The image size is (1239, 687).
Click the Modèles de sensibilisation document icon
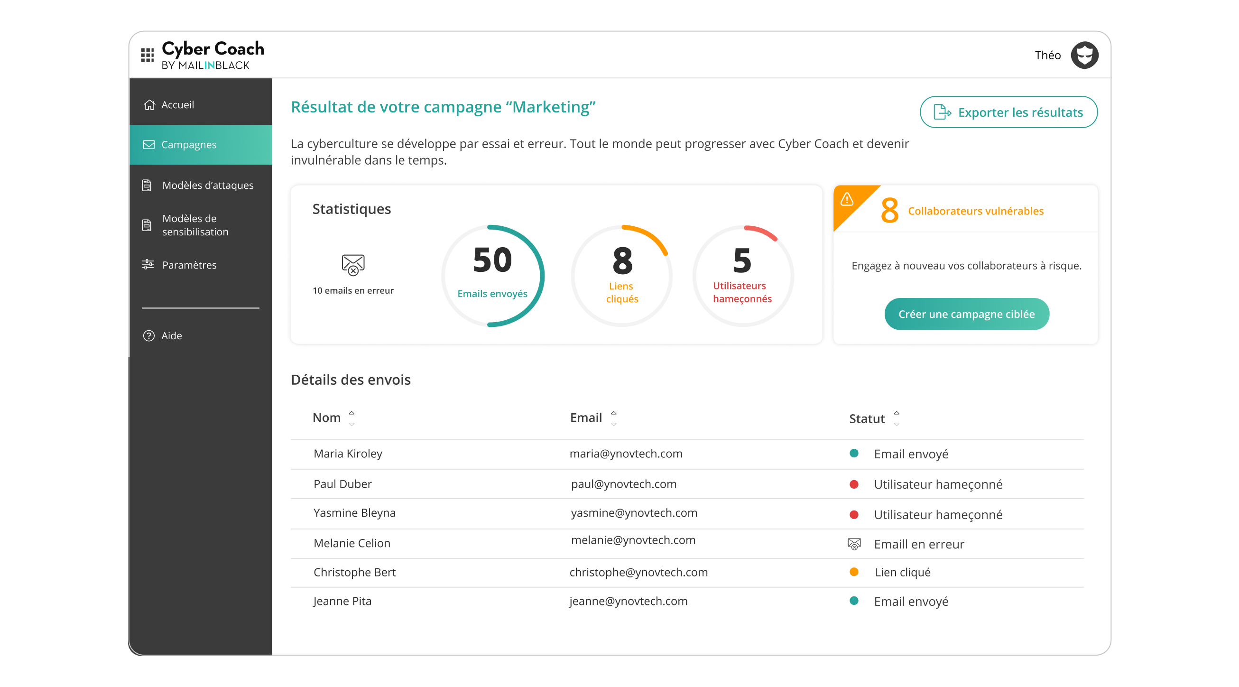pyautogui.click(x=147, y=225)
